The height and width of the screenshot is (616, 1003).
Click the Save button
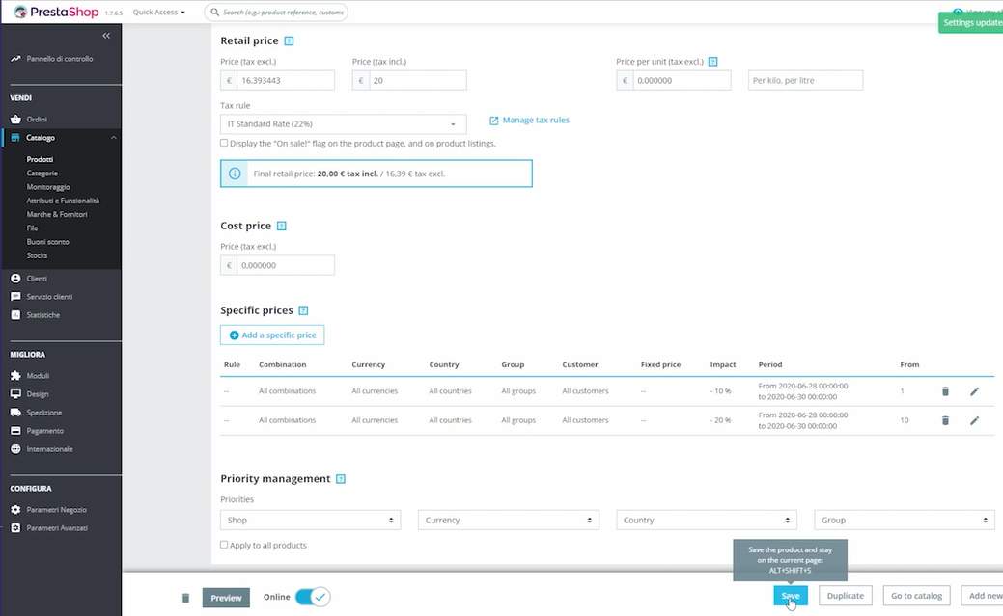pos(790,596)
